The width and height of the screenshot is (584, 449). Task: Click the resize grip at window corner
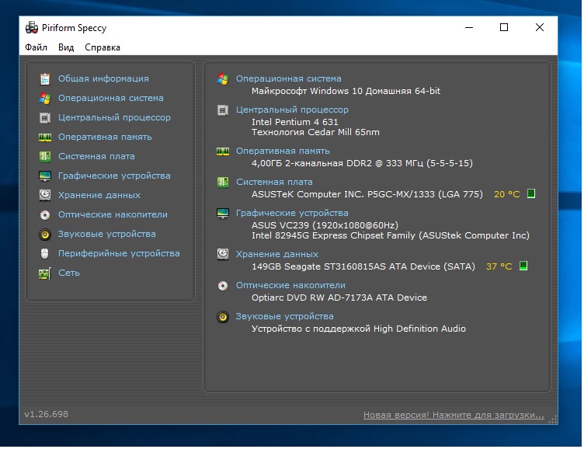point(553,419)
